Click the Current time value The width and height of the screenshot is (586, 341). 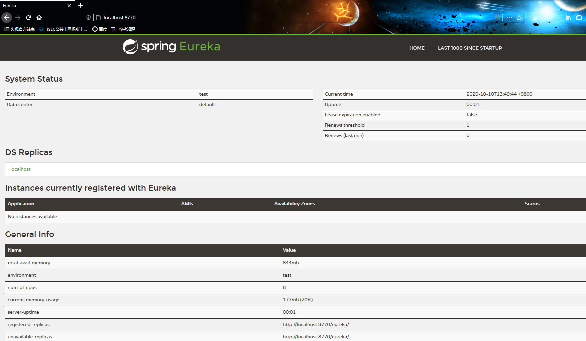(499, 94)
